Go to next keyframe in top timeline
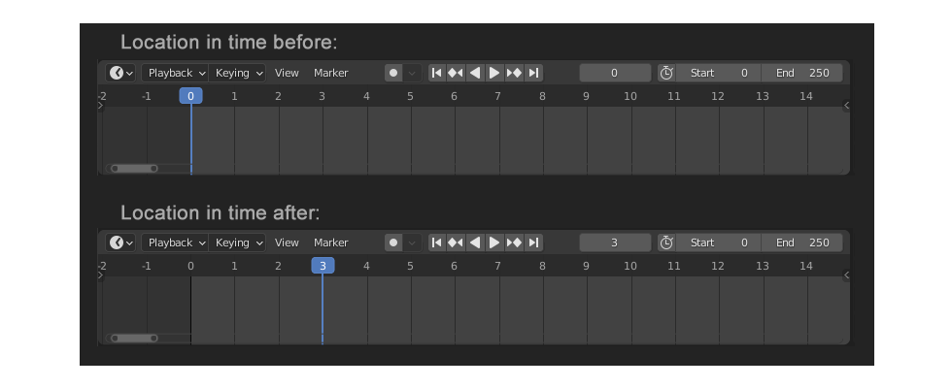The image size is (952, 388). click(x=514, y=73)
